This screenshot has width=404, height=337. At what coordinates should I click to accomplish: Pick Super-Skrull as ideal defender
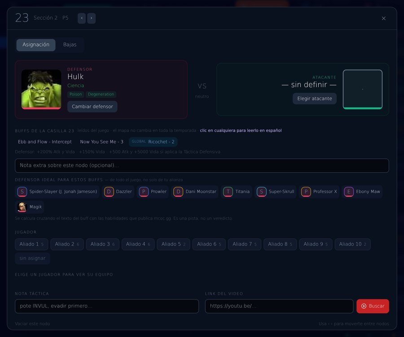(x=276, y=192)
